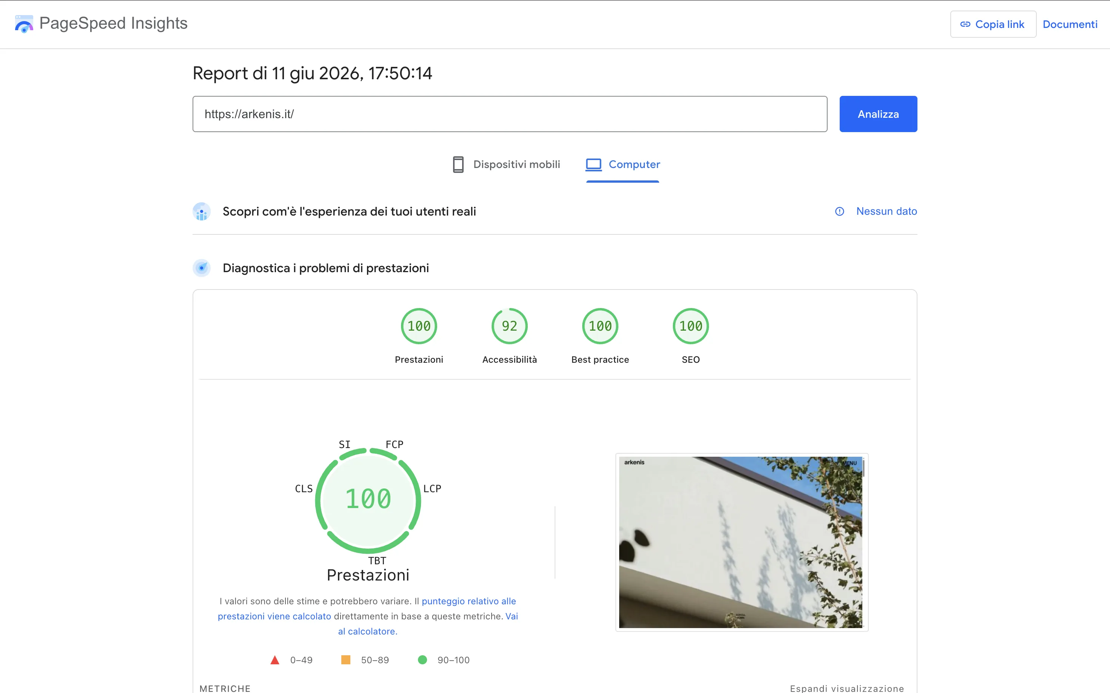Click the real users experience icon

click(x=202, y=212)
